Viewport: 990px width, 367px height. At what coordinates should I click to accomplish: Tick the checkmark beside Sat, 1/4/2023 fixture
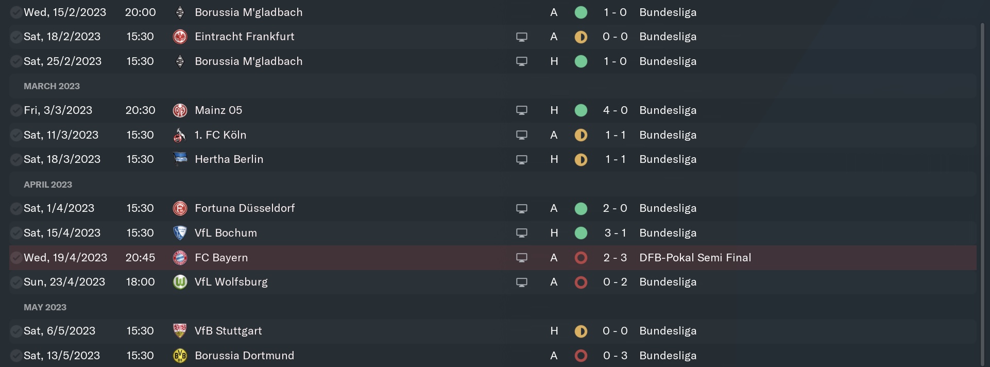(16, 208)
